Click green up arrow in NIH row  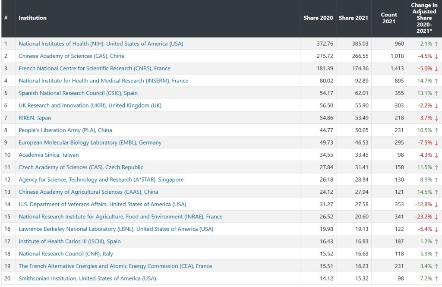[436, 44]
